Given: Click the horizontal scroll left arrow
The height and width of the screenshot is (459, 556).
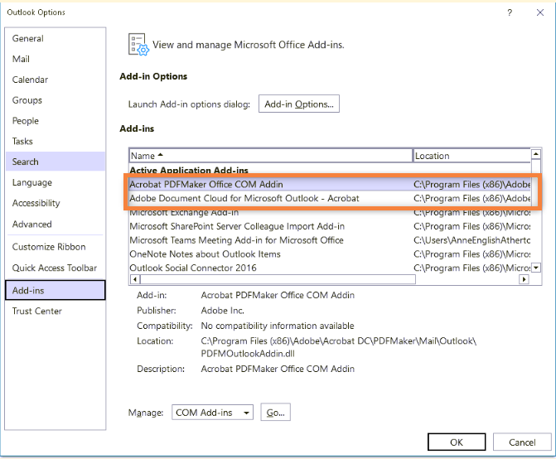Looking at the screenshot, I should (x=135, y=279).
